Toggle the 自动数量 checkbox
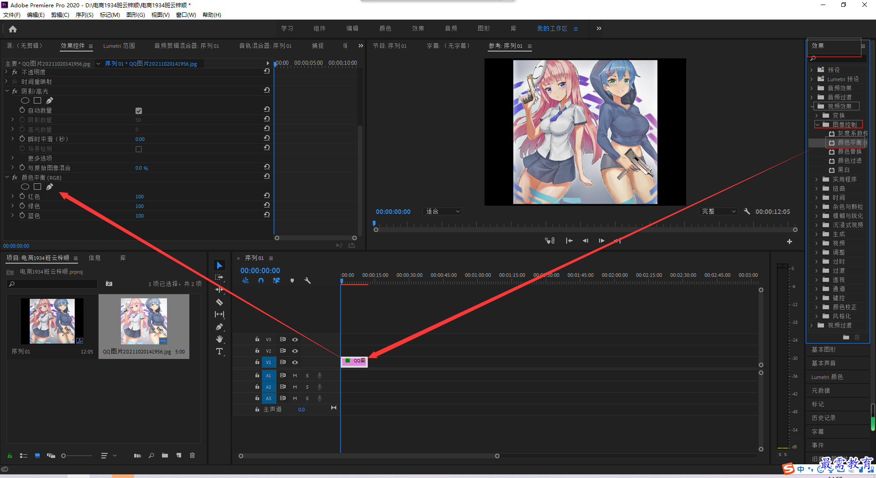Viewport: 876px width, 478px height. click(x=139, y=110)
